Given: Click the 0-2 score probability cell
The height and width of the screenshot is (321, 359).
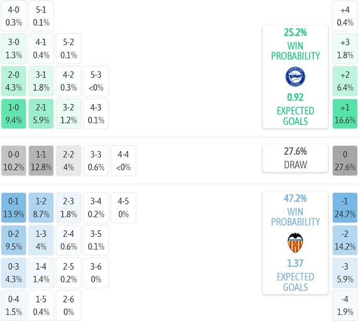Looking at the screenshot, I should (14, 240).
